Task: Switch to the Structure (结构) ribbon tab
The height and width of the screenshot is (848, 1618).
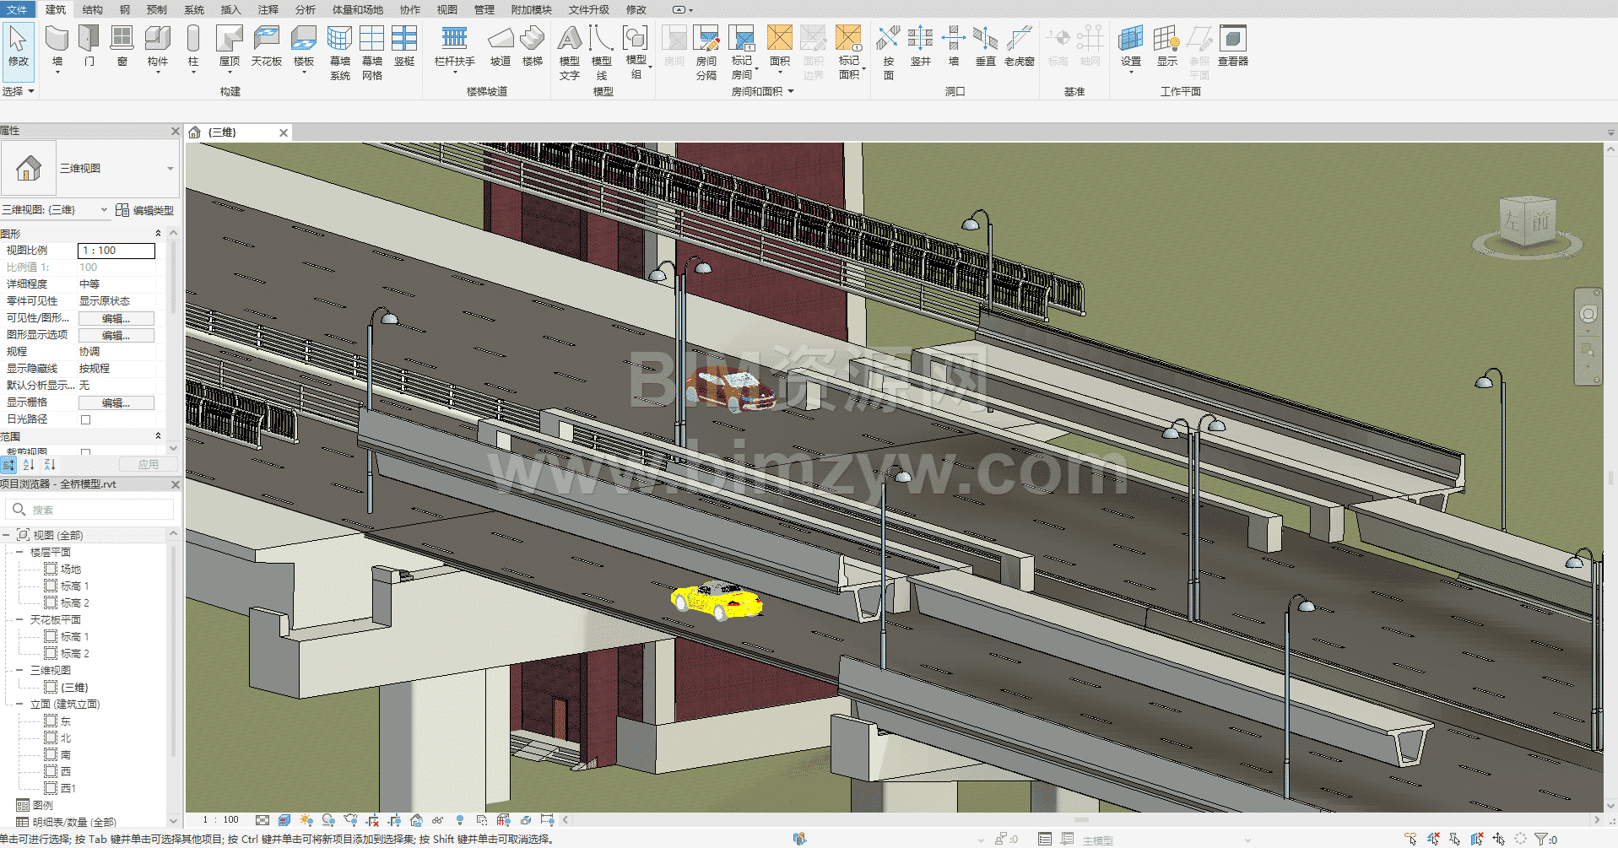Action: [x=93, y=9]
